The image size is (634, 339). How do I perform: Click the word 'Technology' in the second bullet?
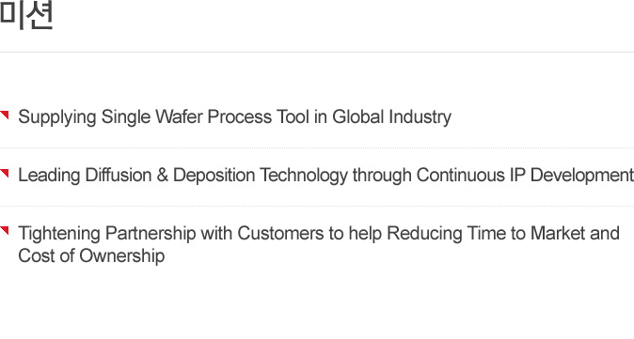coord(303,176)
